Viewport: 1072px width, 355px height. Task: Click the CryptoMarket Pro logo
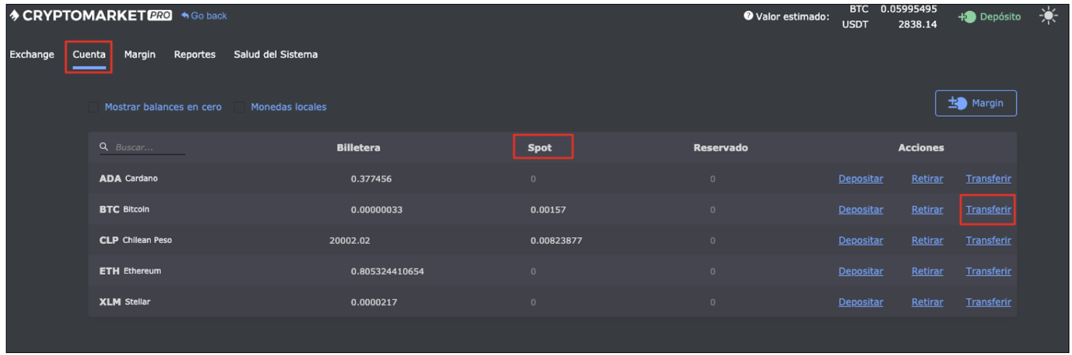(x=90, y=15)
